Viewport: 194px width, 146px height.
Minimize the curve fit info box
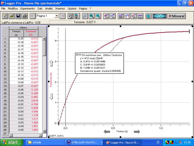coord(79,54)
